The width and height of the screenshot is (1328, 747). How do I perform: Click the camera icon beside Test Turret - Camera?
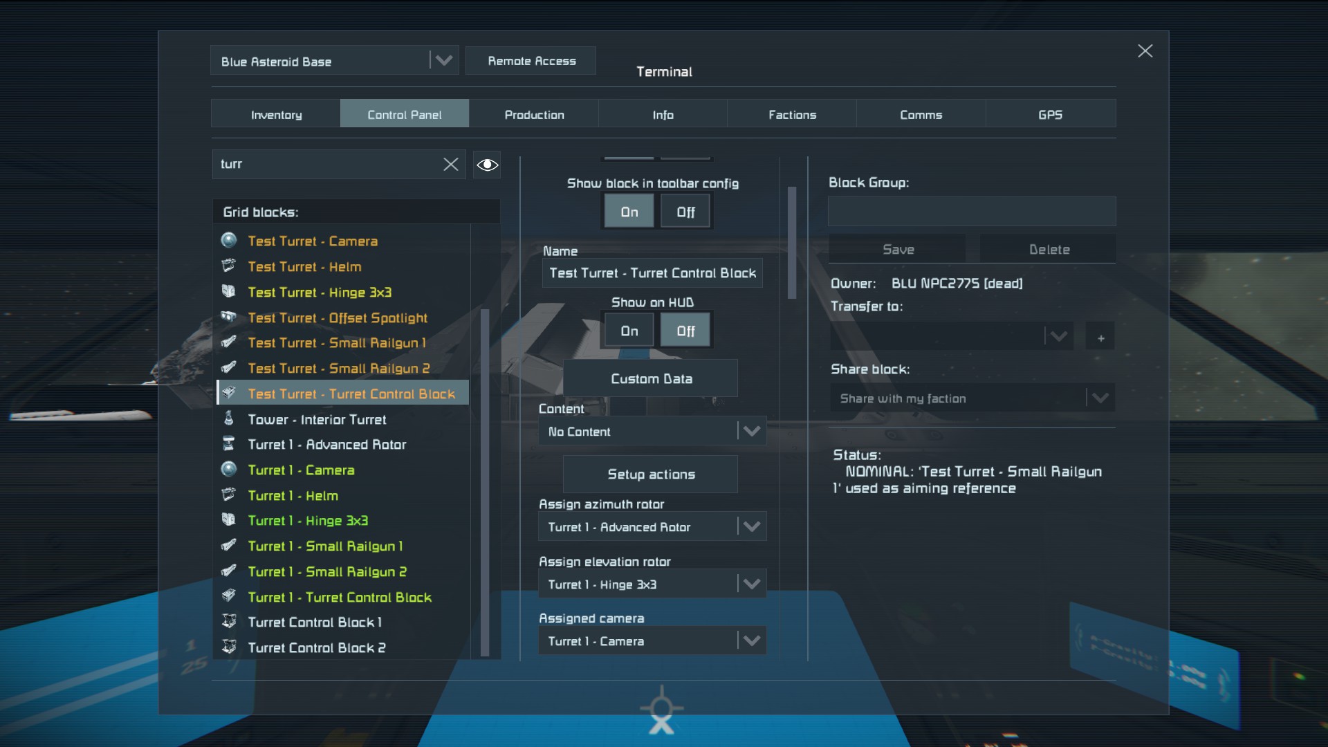(x=229, y=241)
